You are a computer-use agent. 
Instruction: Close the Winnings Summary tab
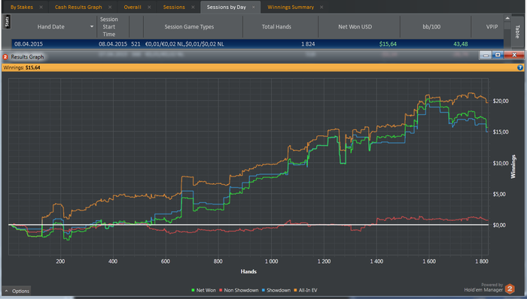tap(321, 7)
